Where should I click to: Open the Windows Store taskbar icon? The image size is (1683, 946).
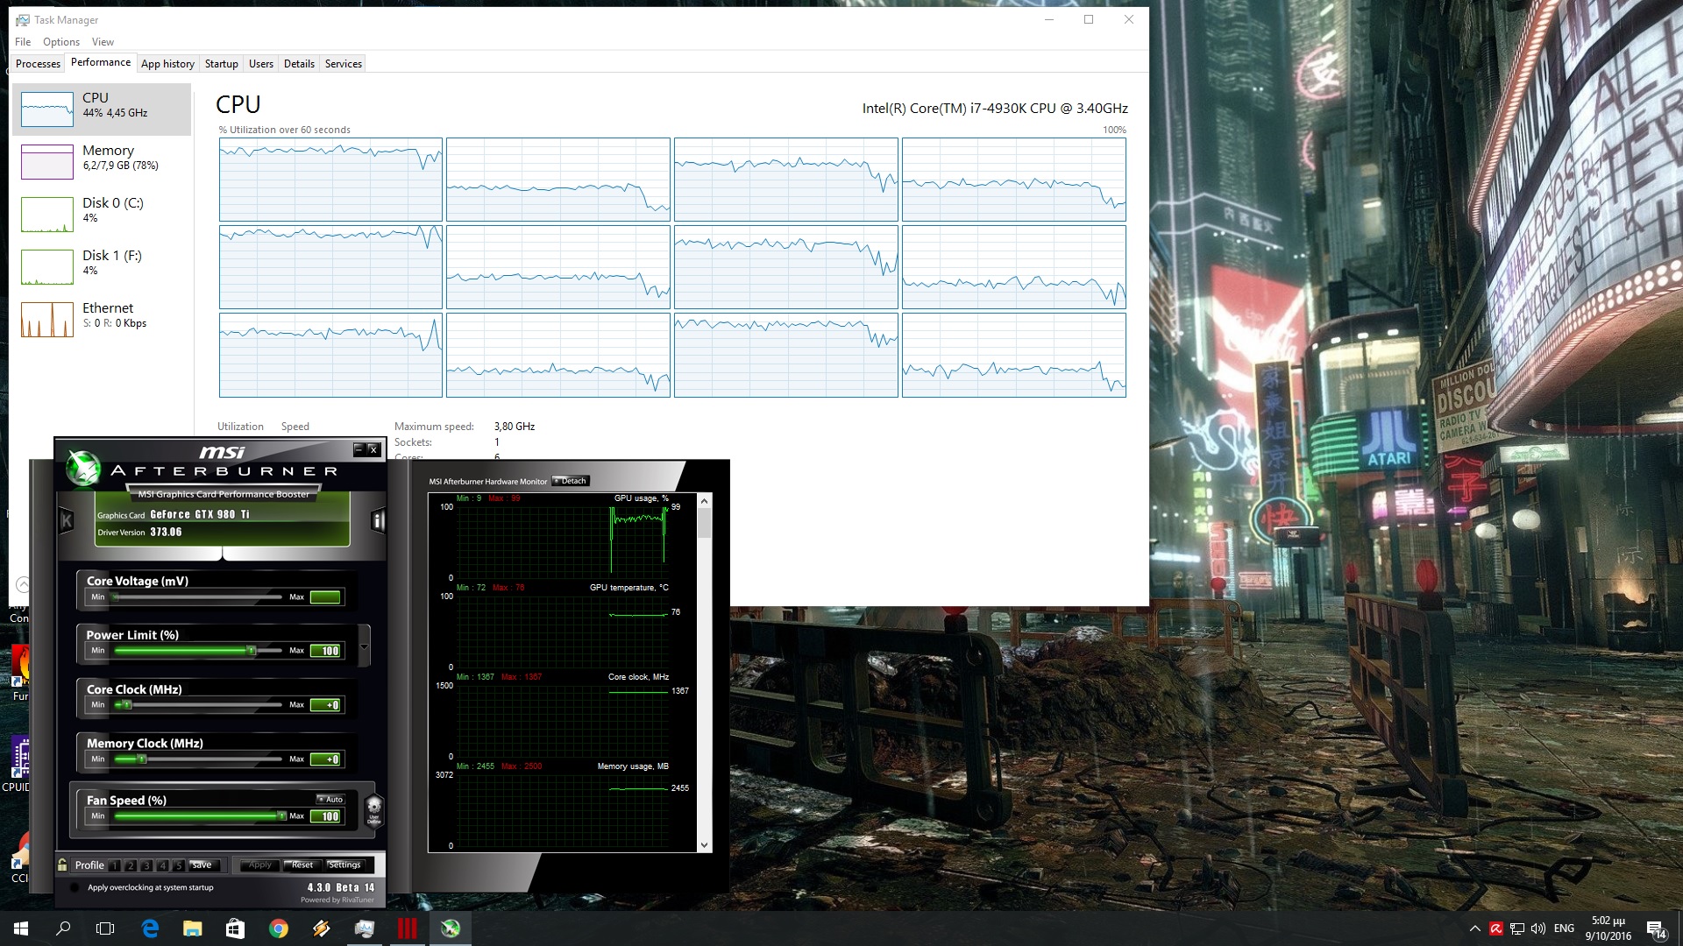(x=235, y=928)
